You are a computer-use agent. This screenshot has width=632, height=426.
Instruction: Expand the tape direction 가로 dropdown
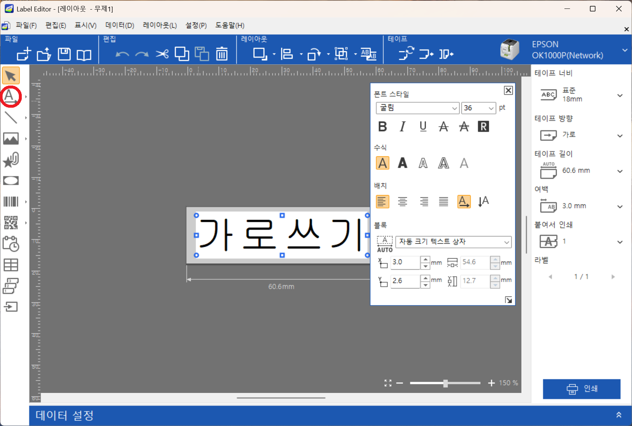click(x=620, y=136)
